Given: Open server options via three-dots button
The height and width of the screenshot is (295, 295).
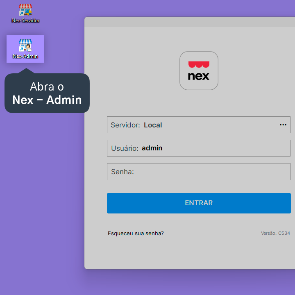Looking at the screenshot, I should coord(283,125).
